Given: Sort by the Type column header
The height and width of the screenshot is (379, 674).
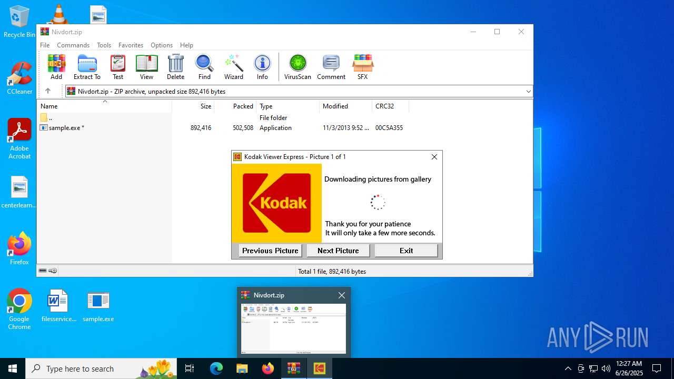Looking at the screenshot, I should [288, 106].
